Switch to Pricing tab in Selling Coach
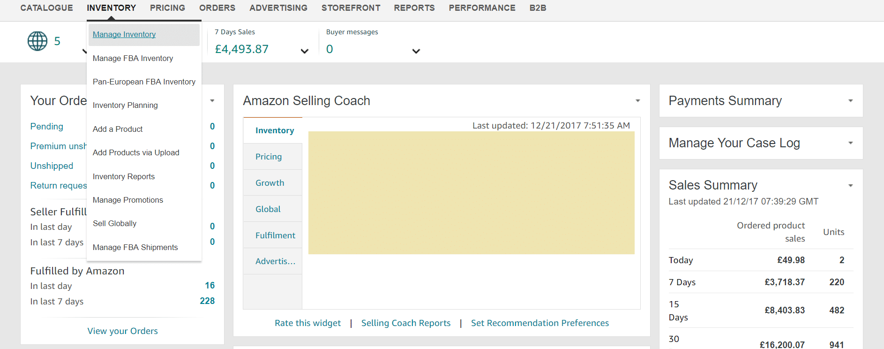The image size is (884, 349). (x=273, y=157)
